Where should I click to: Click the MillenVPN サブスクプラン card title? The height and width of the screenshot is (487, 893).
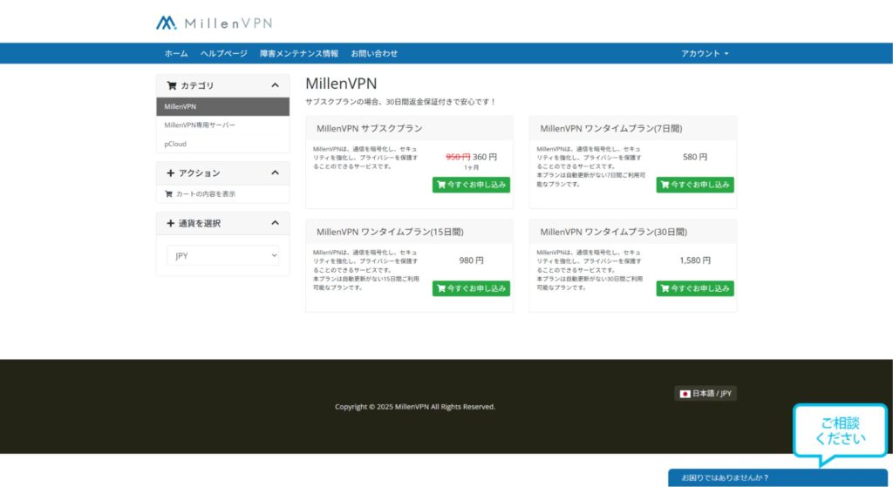coord(370,129)
